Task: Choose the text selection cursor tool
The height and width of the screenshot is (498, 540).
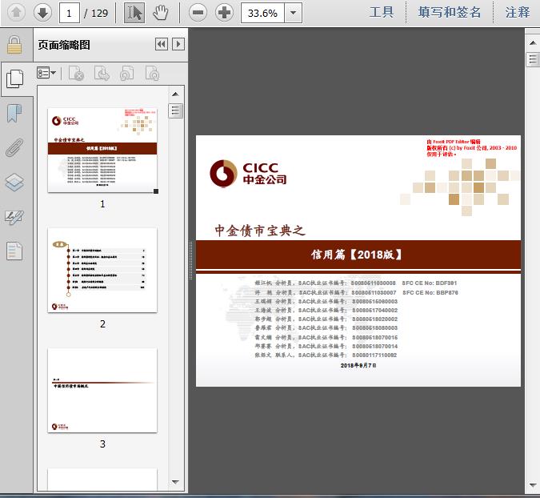Action: [x=134, y=13]
